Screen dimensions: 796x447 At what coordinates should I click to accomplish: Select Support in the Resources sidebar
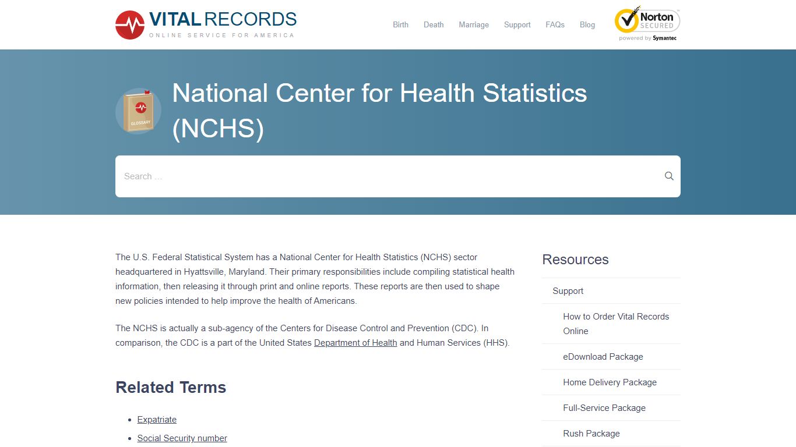point(568,291)
